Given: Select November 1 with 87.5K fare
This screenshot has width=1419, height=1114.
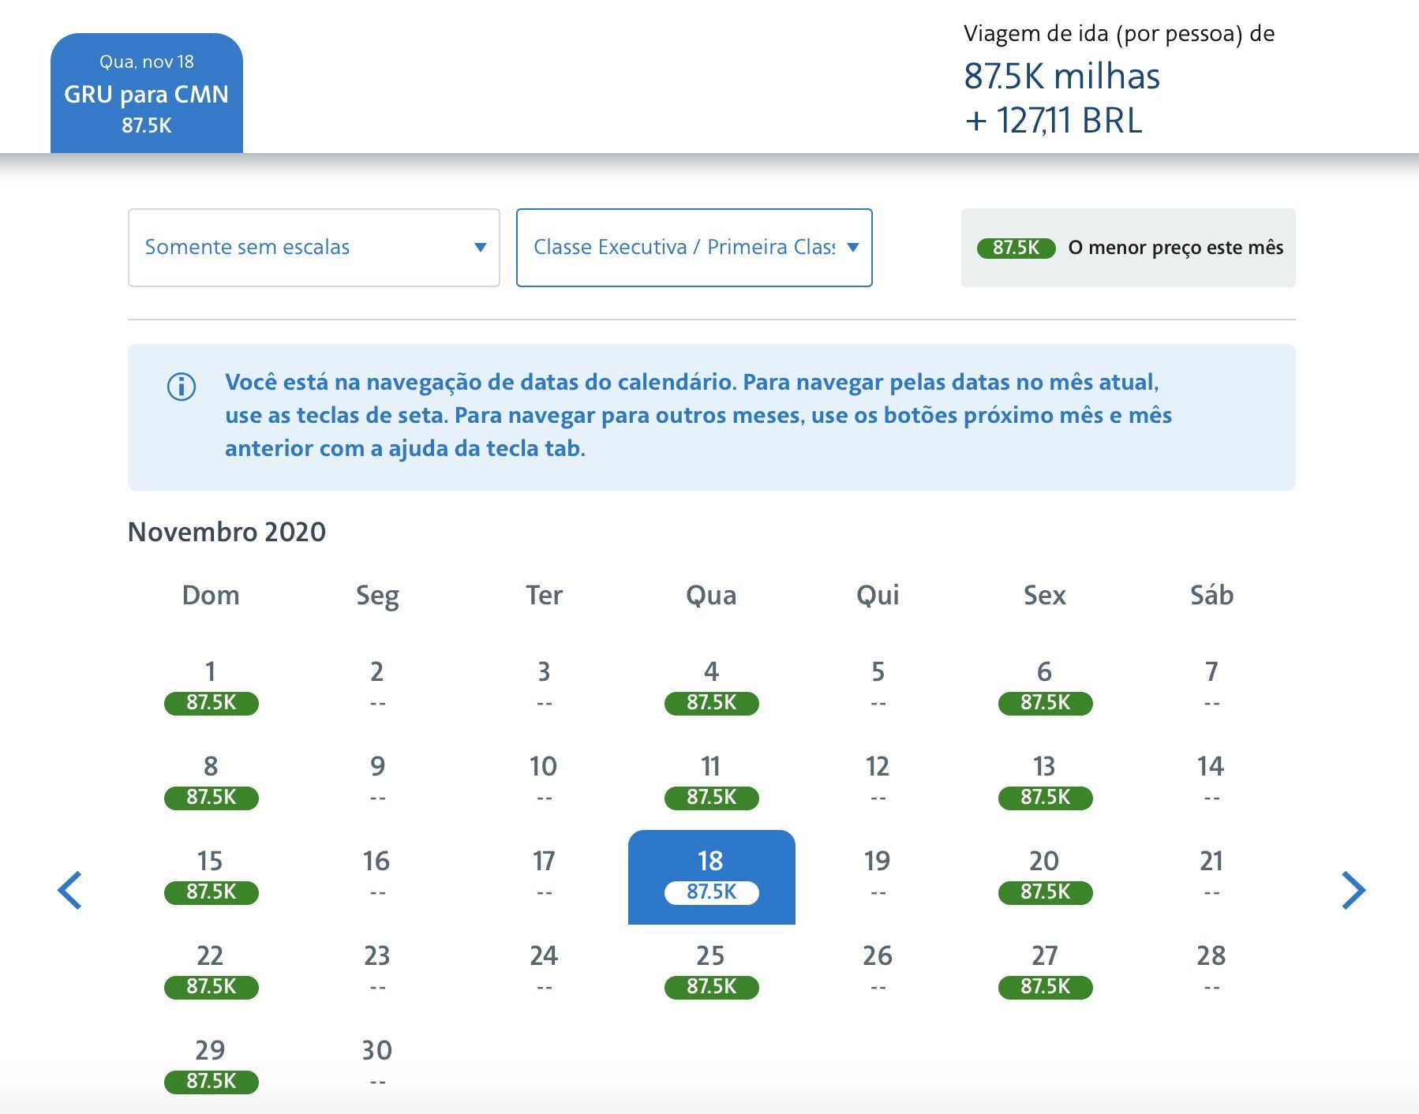Looking at the screenshot, I should point(211,686).
